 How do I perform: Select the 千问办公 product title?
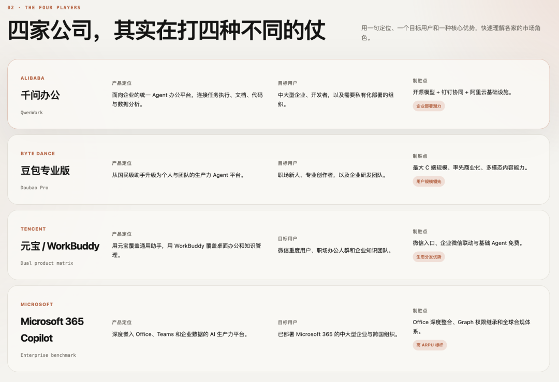[40, 95]
